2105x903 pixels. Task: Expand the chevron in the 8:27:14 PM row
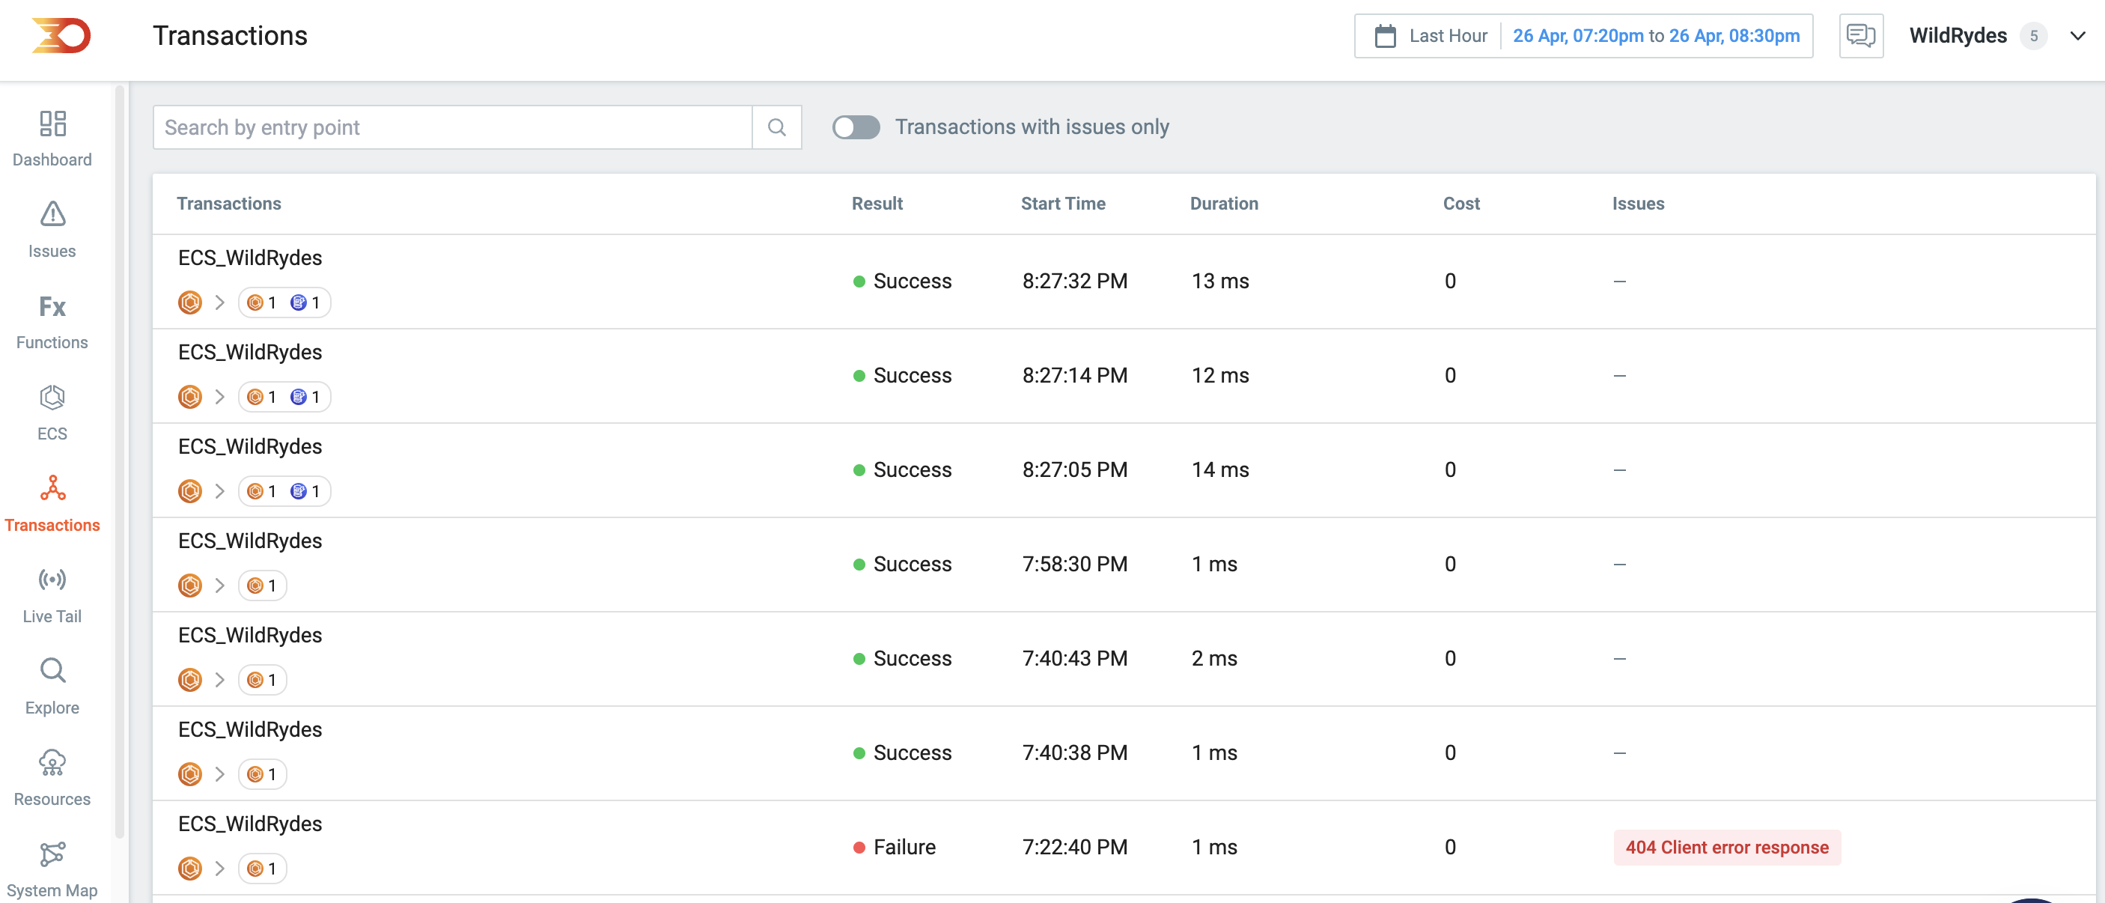click(220, 397)
